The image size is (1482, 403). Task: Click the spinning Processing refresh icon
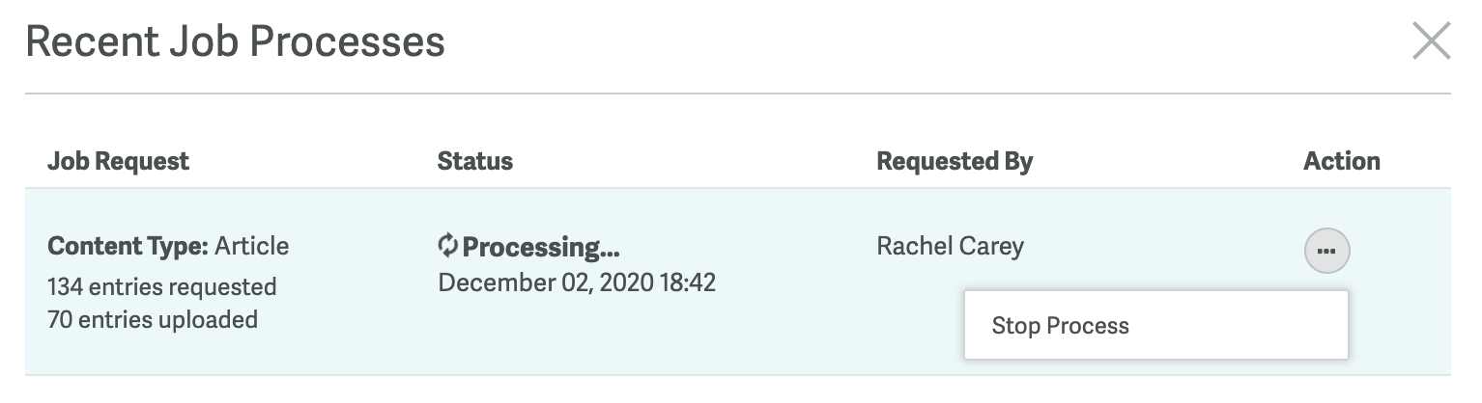click(447, 246)
